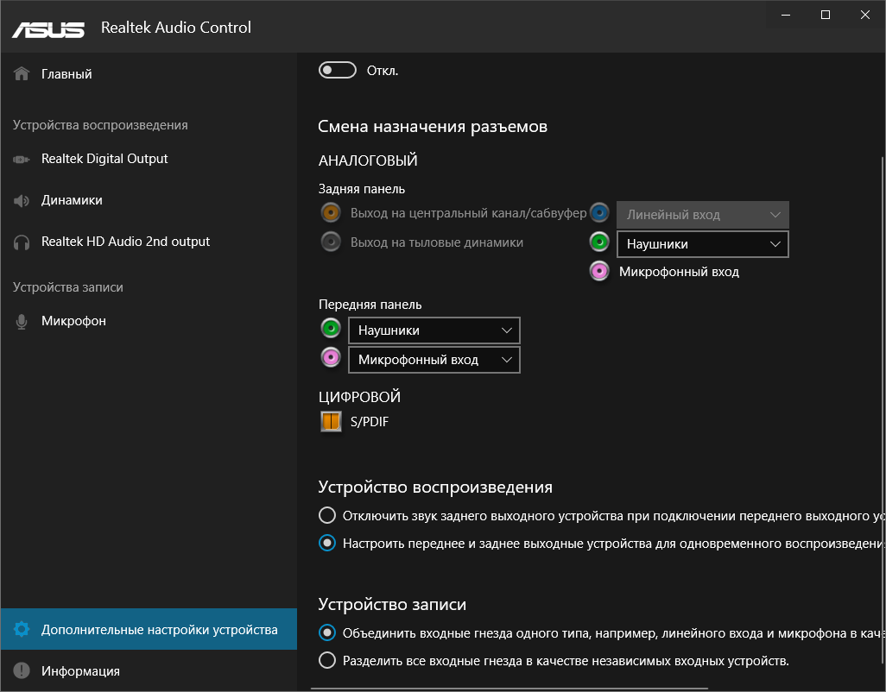Click the vertical scrollbar on the right
Image resolution: width=886 pixels, height=692 pixels.
pyautogui.click(x=882, y=388)
